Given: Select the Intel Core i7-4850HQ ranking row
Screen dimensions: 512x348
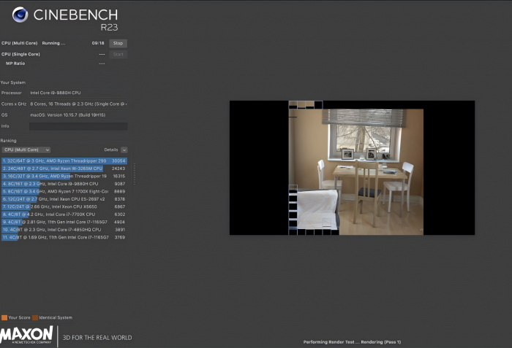Looking at the screenshot, I should point(64,229).
